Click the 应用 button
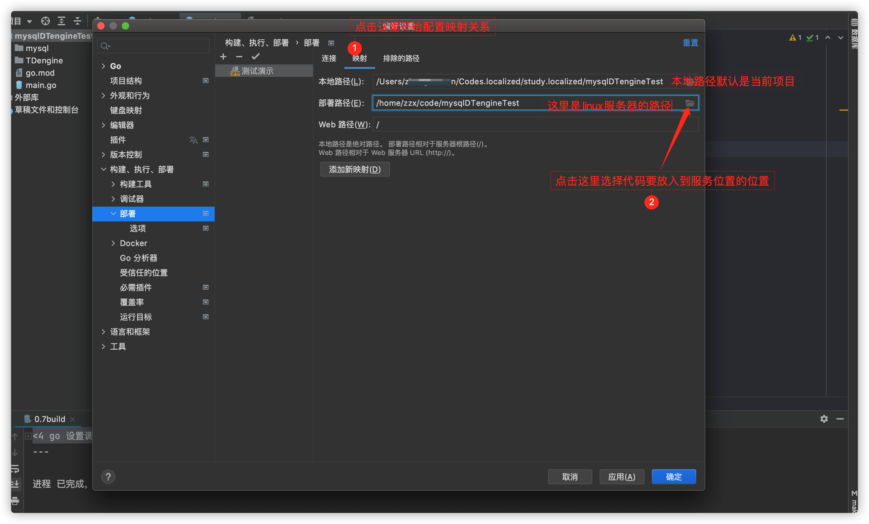 (x=621, y=477)
